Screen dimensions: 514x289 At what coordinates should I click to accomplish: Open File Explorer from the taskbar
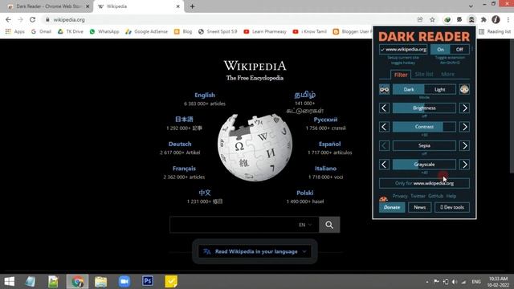click(x=100, y=282)
